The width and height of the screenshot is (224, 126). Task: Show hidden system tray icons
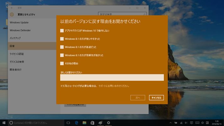[x=170, y=123]
